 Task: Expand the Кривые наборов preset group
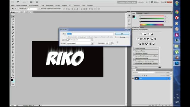click(134, 51)
